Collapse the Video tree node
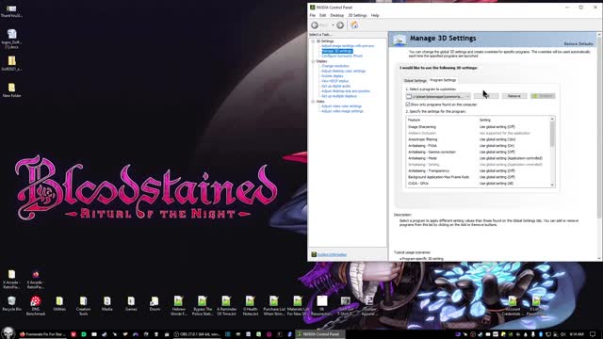Viewport: 603px width, 339px height. click(313, 102)
